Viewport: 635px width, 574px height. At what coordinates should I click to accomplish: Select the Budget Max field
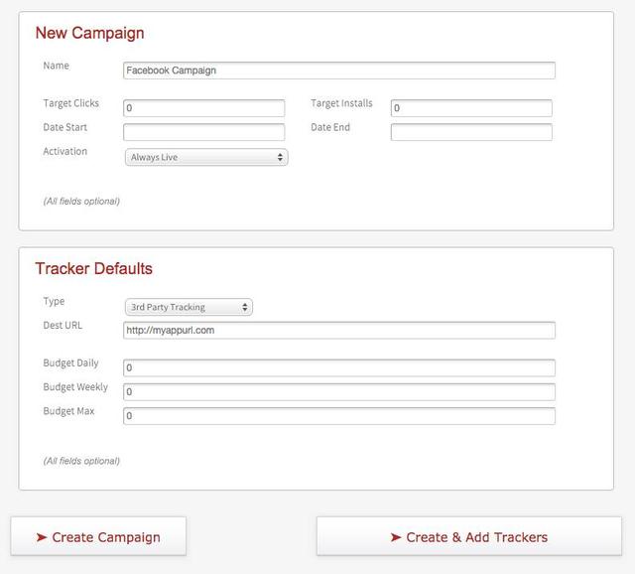[338, 415]
